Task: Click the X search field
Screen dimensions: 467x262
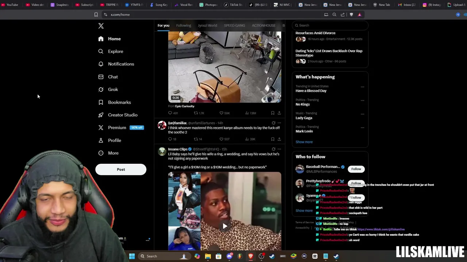Action: (330, 25)
